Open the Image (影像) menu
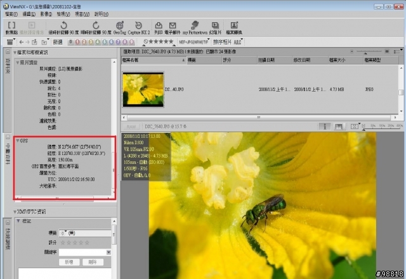This screenshot has height=279, width=406. coord(46,14)
